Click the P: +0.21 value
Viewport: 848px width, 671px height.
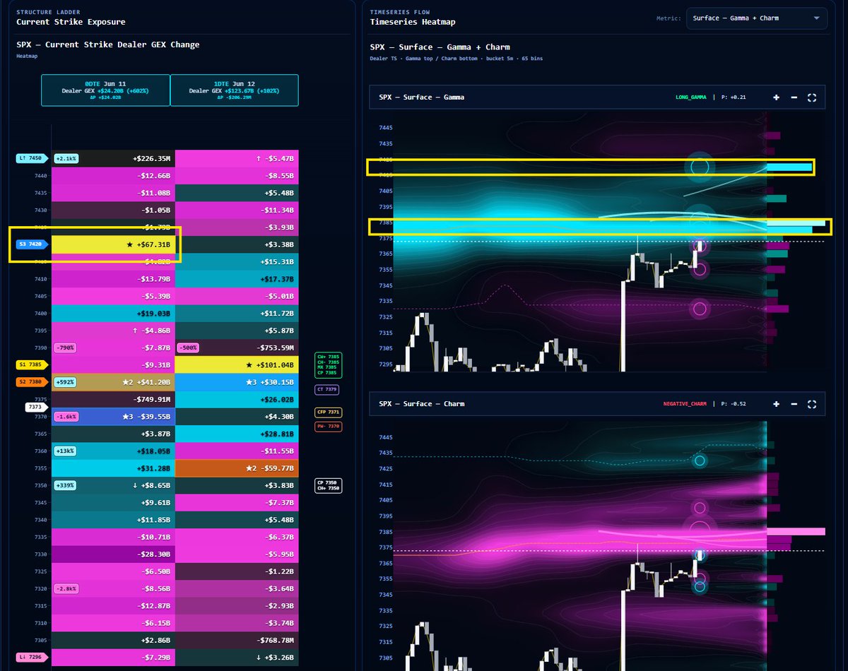pos(734,97)
